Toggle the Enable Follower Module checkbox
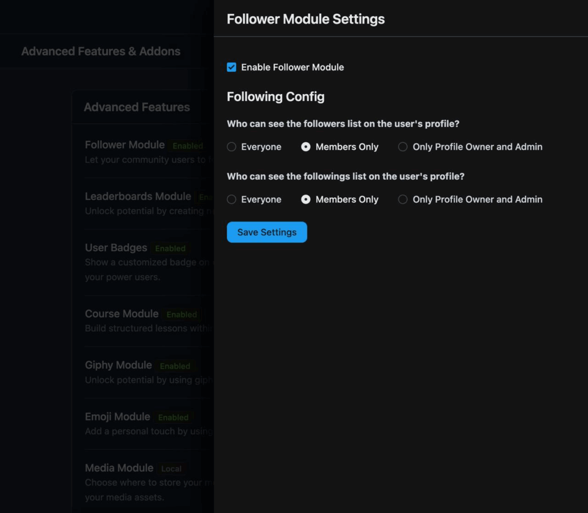This screenshot has height=513, width=588. [231, 67]
